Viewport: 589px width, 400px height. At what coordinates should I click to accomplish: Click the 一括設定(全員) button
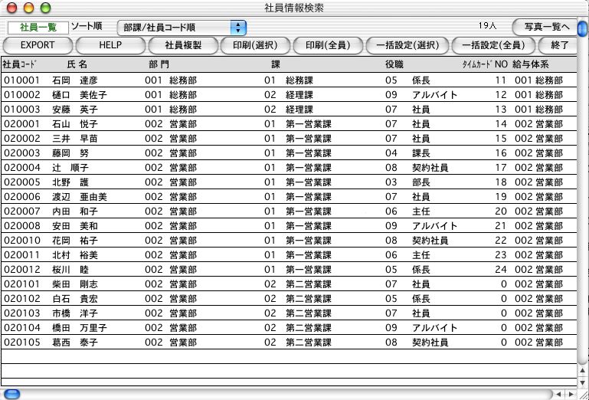(493, 45)
